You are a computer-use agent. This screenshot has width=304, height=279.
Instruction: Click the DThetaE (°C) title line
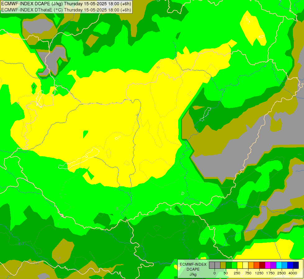[x=66, y=10]
